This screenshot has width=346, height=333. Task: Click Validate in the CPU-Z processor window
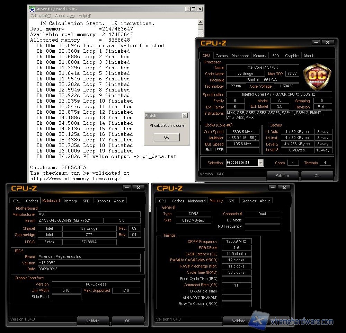282,176
